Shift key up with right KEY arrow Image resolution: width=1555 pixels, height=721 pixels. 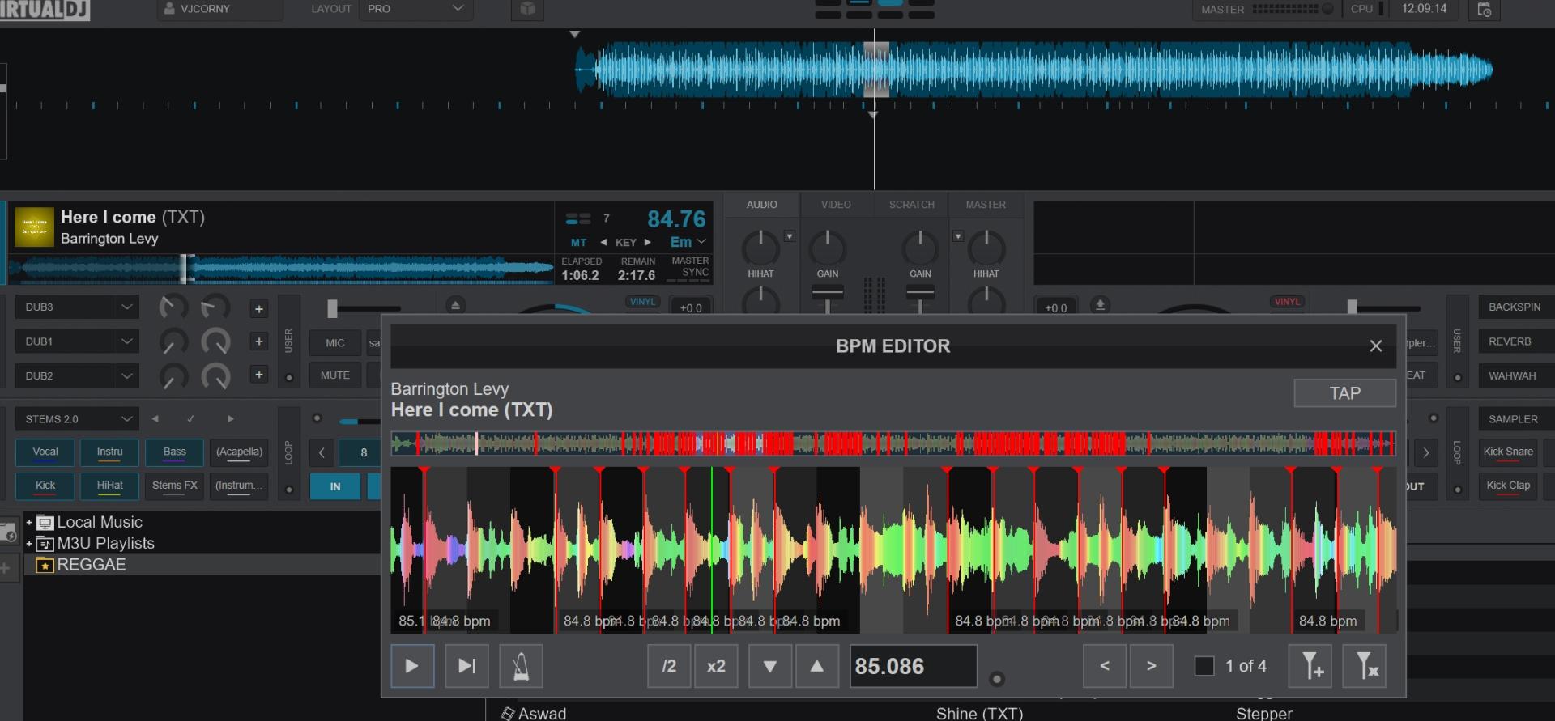(647, 243)
